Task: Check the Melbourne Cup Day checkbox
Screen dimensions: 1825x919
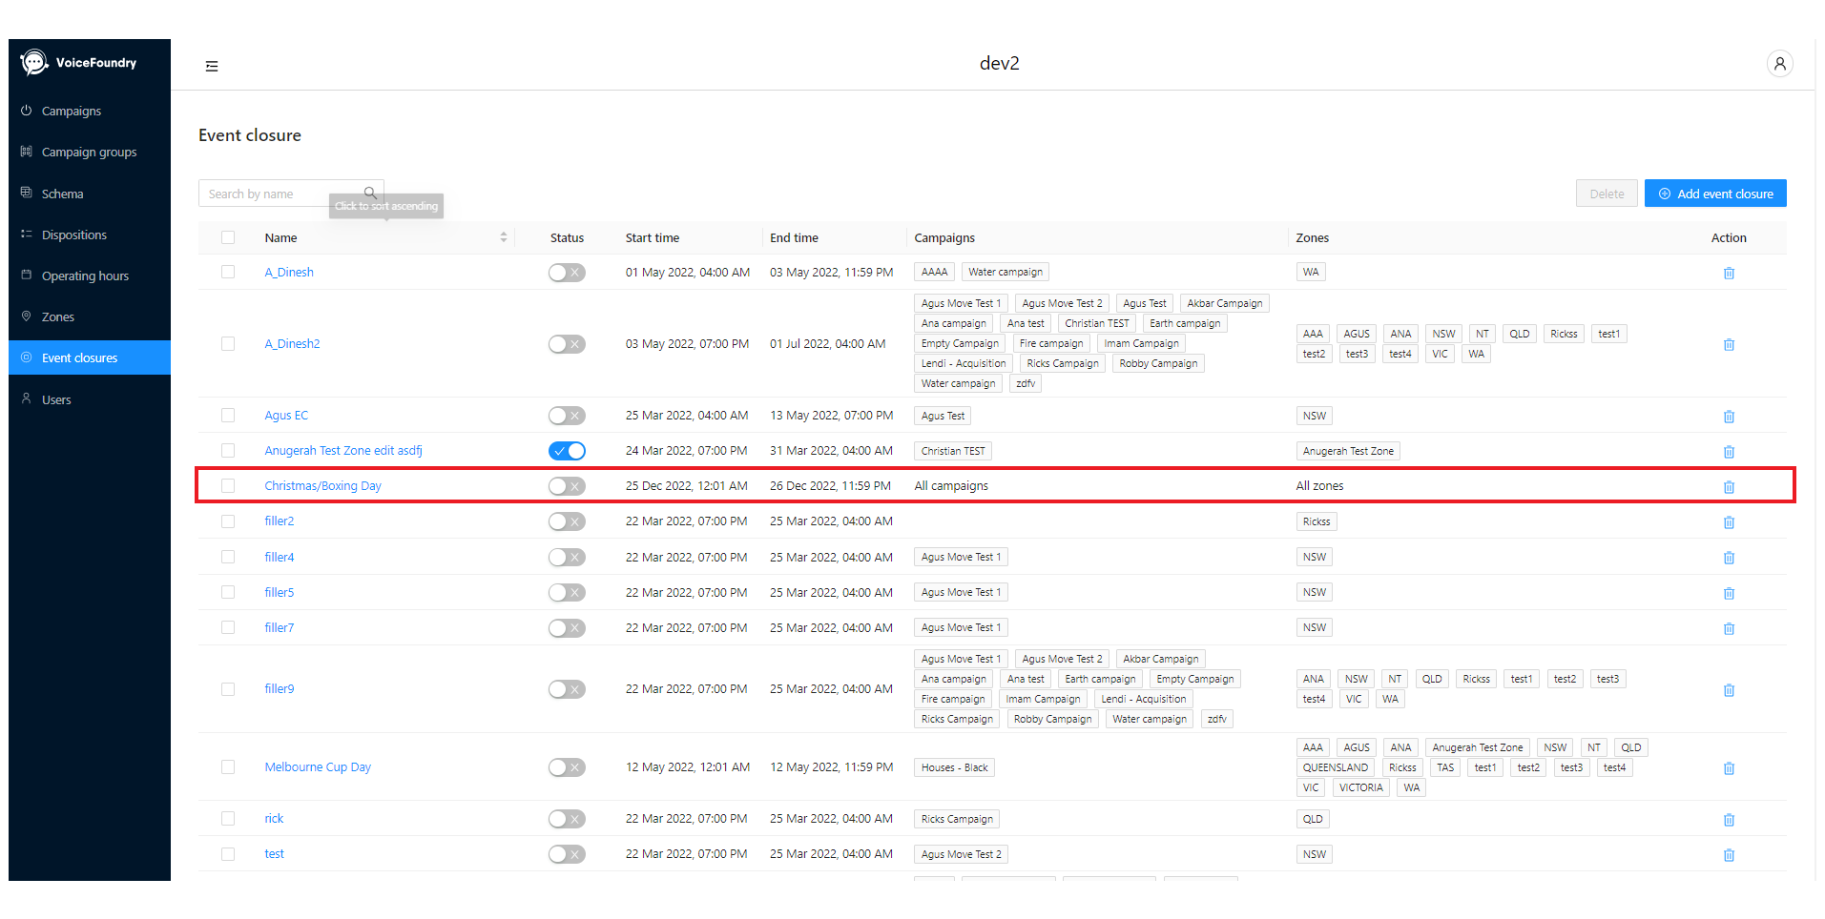Action: pos(228,766)
